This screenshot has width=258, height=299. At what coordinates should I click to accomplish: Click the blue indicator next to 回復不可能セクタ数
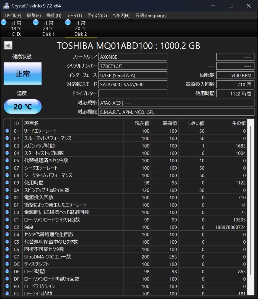(x=7, y=249)
